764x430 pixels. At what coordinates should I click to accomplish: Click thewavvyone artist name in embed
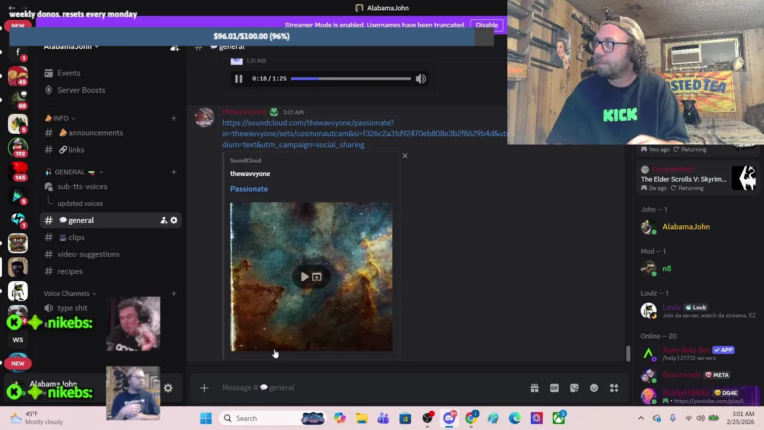point(250,174)
